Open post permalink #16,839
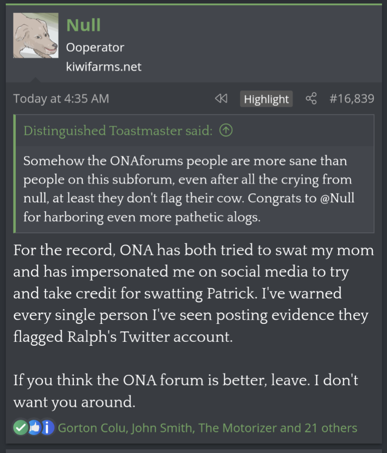 pyautogui.click(x=352, y=99)
